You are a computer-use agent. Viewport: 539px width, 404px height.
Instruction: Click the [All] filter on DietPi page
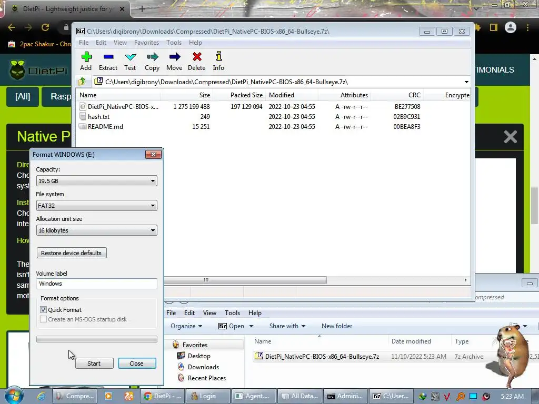pos(23,96)
